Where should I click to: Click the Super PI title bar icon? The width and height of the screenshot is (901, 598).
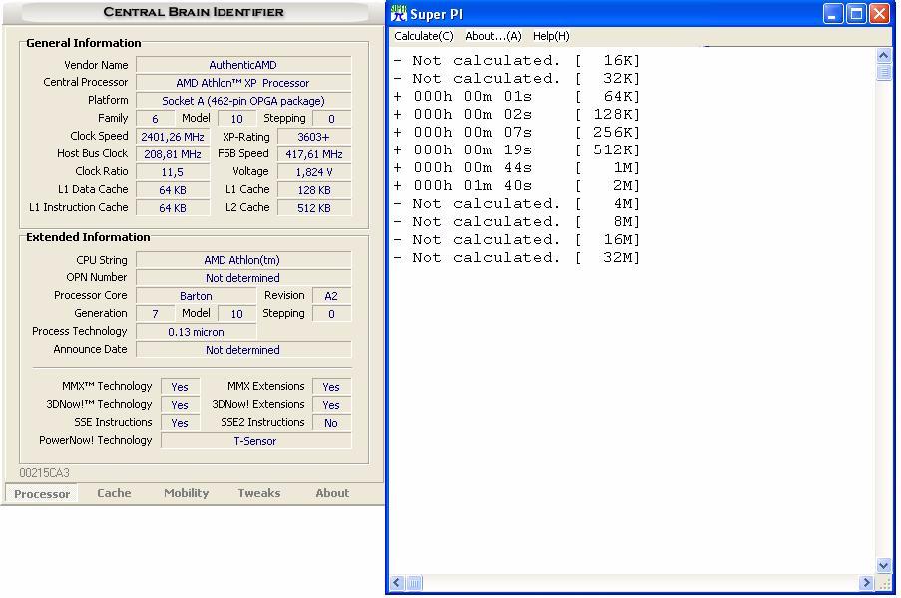click(x=399, y=13)
